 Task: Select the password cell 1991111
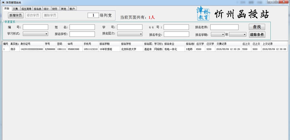(x=61, y=49)
